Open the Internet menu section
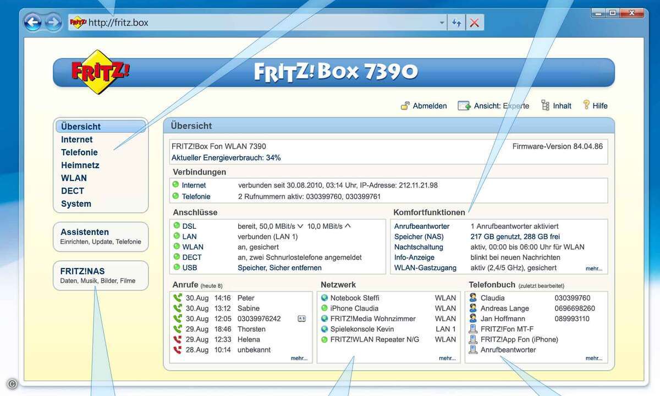This screenshot has width=660, height=396. click(x=77, y=140)
